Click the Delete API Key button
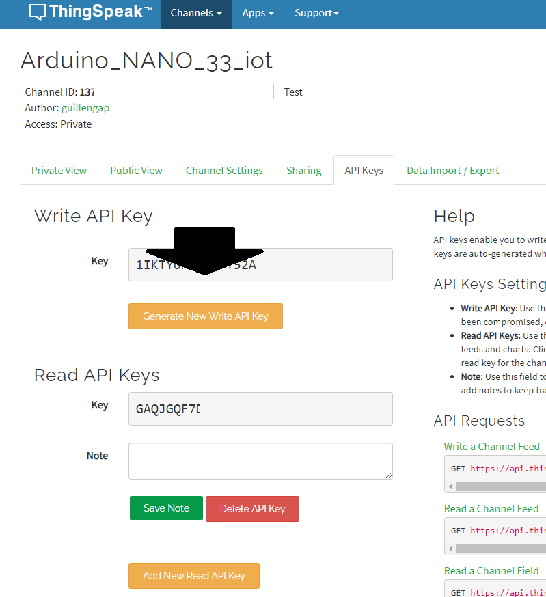 click(253, 509)
